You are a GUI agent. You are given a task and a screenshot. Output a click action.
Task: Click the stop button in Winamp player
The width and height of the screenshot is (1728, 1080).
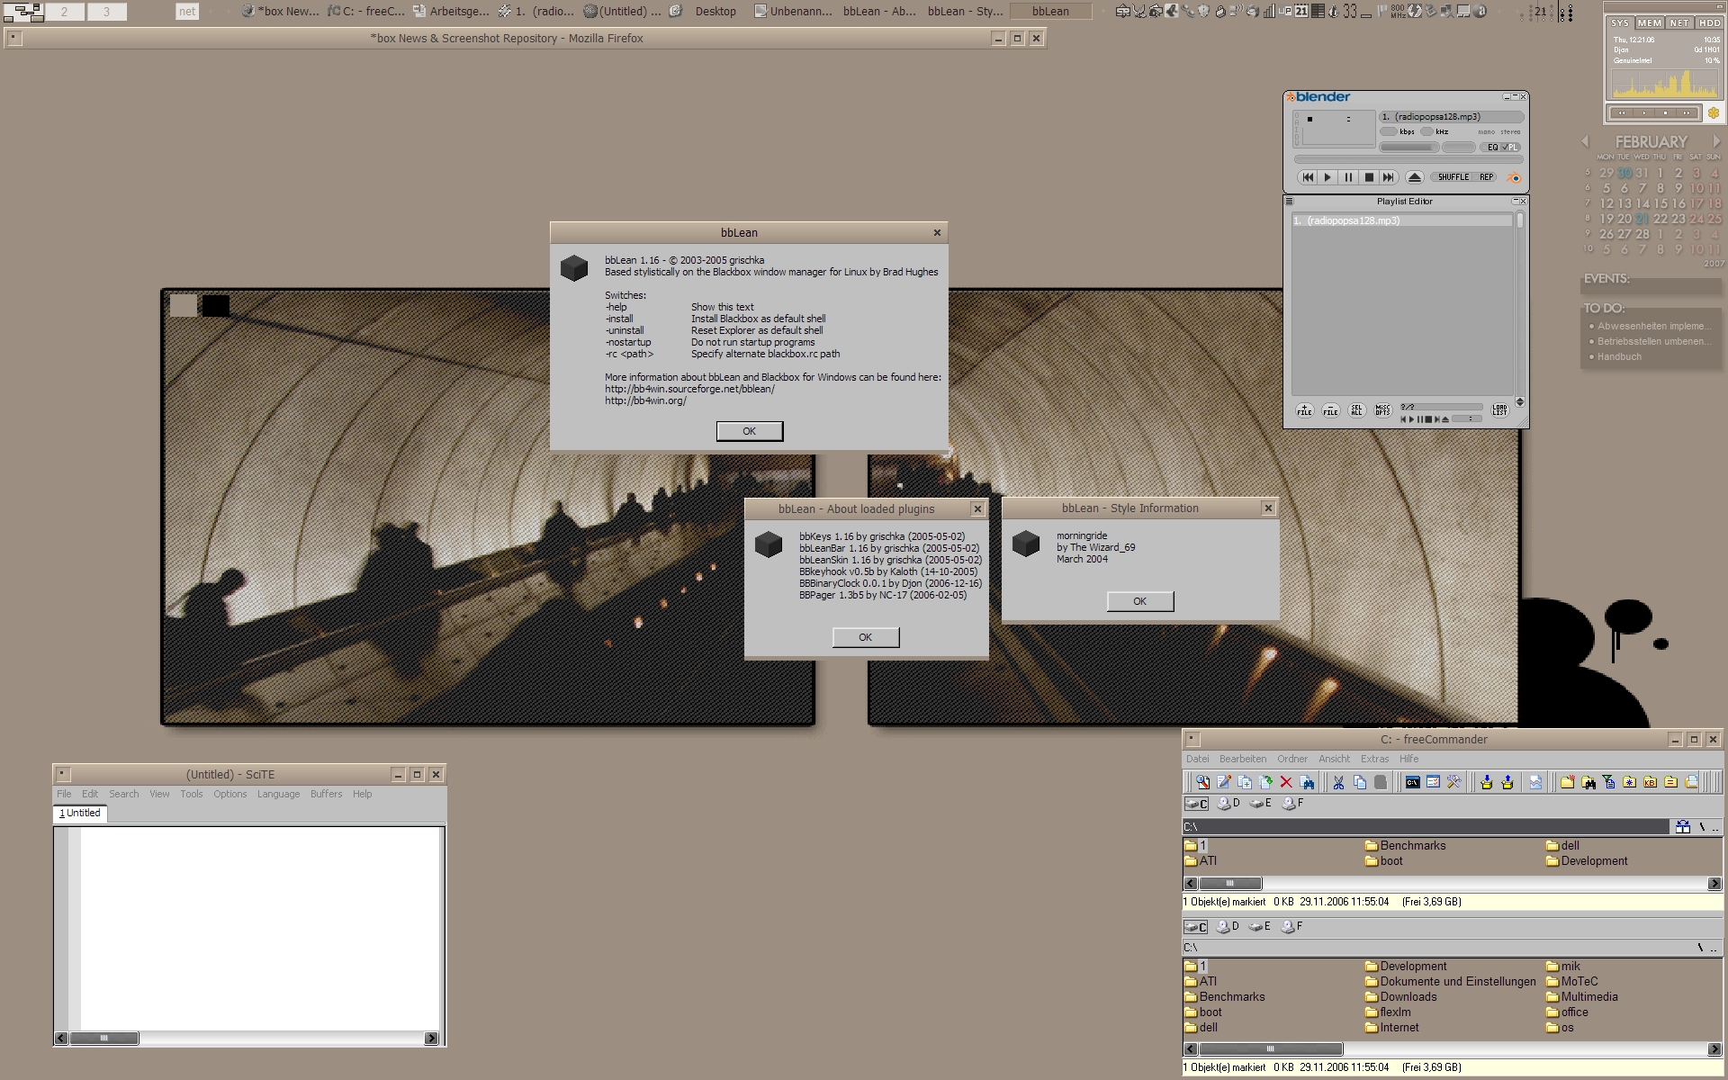(x=1369, y=177)
